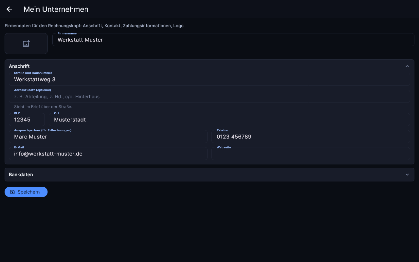Focus the Ansprechpartner field

pos(108,137)
